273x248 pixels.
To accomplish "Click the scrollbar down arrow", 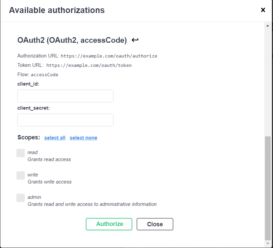I will coord(268,244).
